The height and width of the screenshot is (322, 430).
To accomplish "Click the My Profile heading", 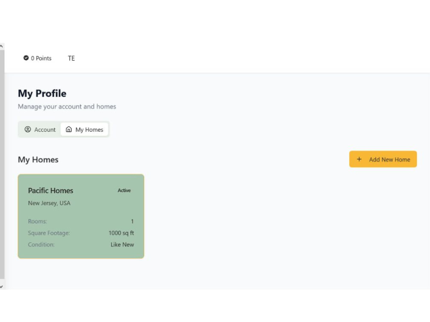I will tap(42, 93).
